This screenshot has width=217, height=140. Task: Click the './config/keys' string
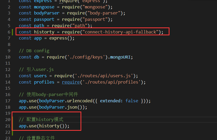pyautogui.click(x=86, y=57)
